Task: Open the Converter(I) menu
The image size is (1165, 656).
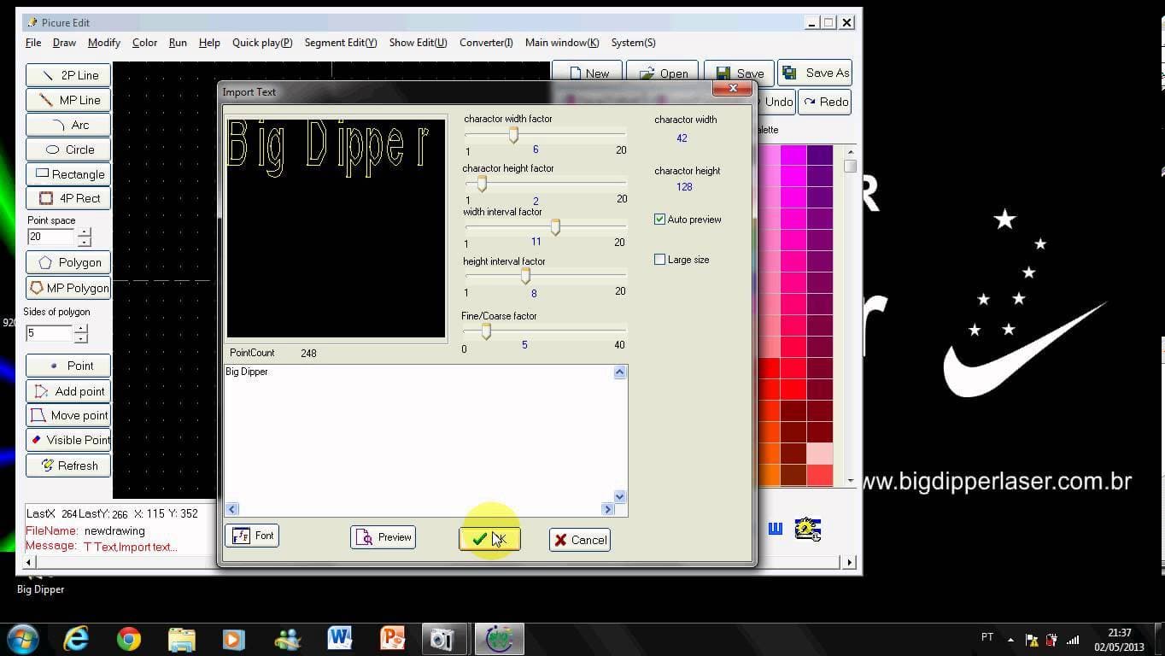Action: (486, 43)
